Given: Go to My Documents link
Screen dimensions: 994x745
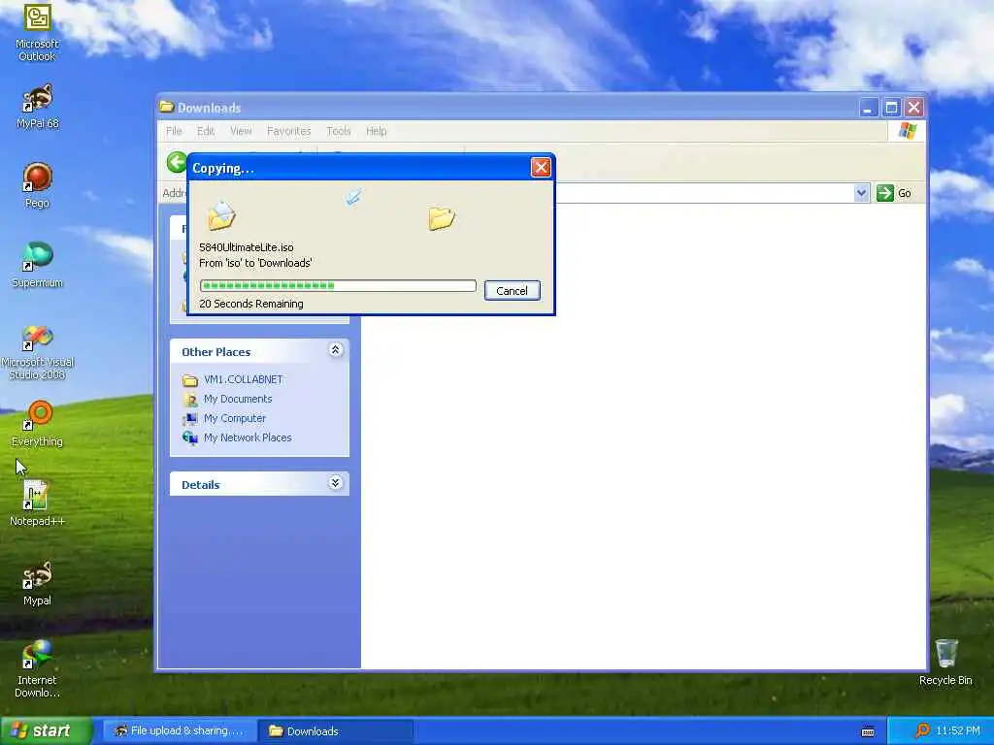Looking at the screenshot, I should (x=238, y=399).
